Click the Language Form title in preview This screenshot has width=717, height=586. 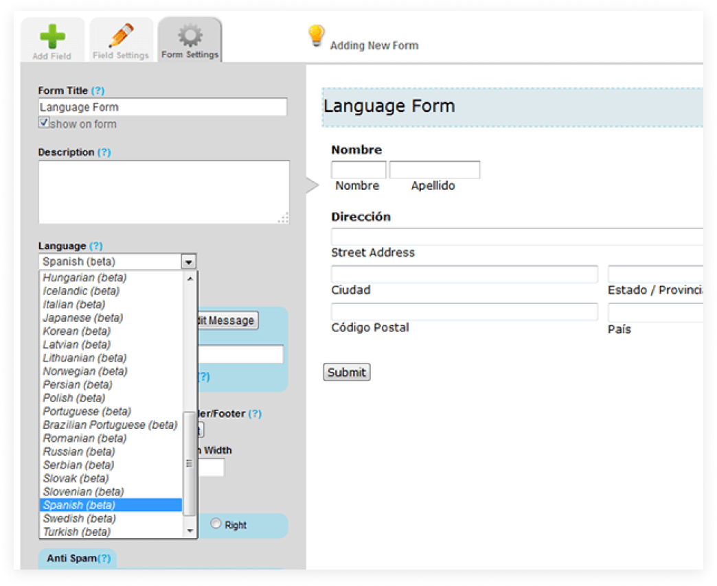tap(389, 106)
